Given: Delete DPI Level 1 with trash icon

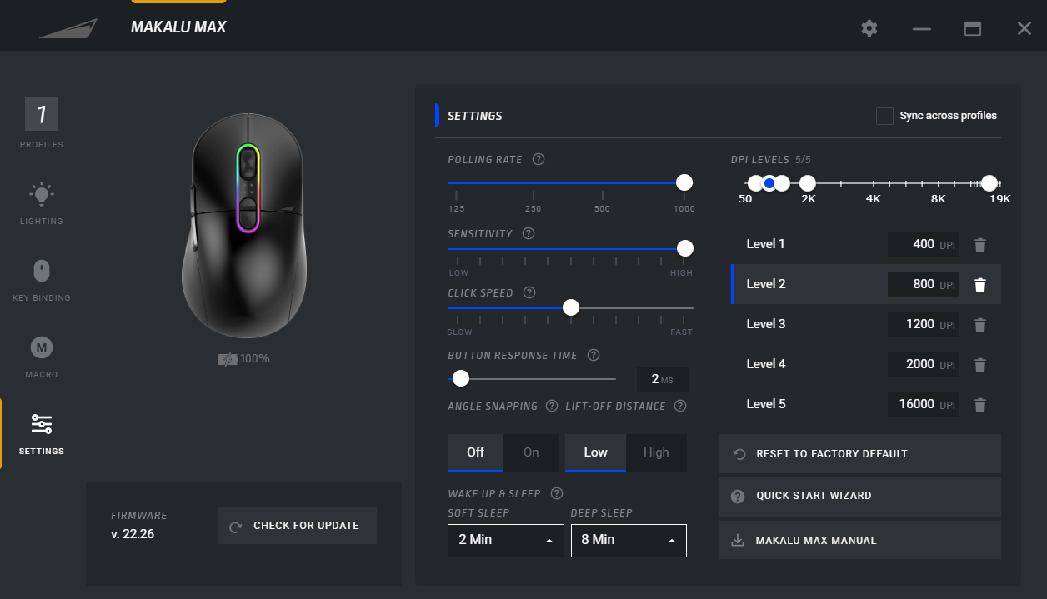Looking at the screenshot, I should (x=980, y=245).
